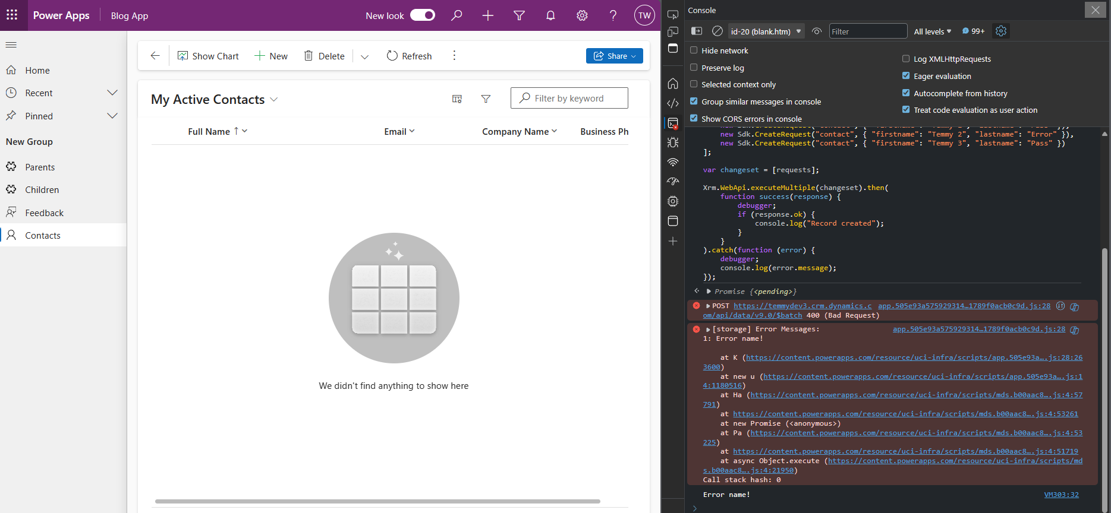Open the notifications bell
The height and width of the screenshot is (513, 1111).
(x=551, y=15)
